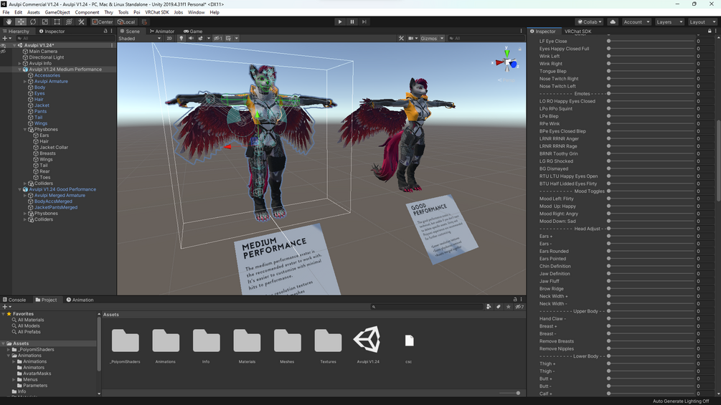Open the Poi menu
This screenshot has width=721, height=405.
(x=136, y=12)
